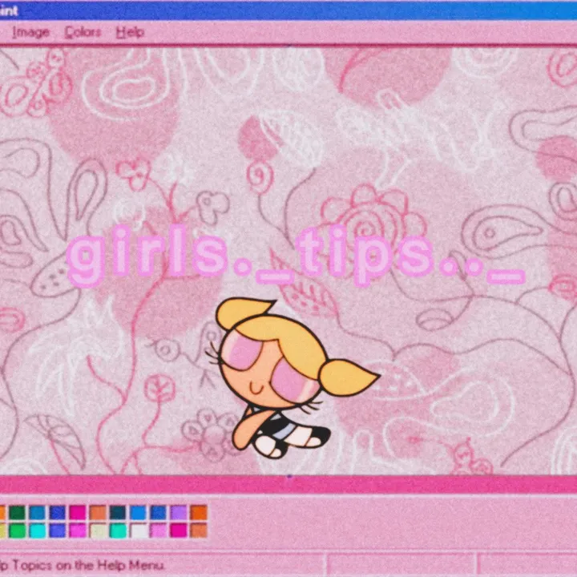577x577 pixels.
Task: Select the bottom-row pink-magenta swatch beside cream
Action: pyautogui.click(x=78, y=531)
